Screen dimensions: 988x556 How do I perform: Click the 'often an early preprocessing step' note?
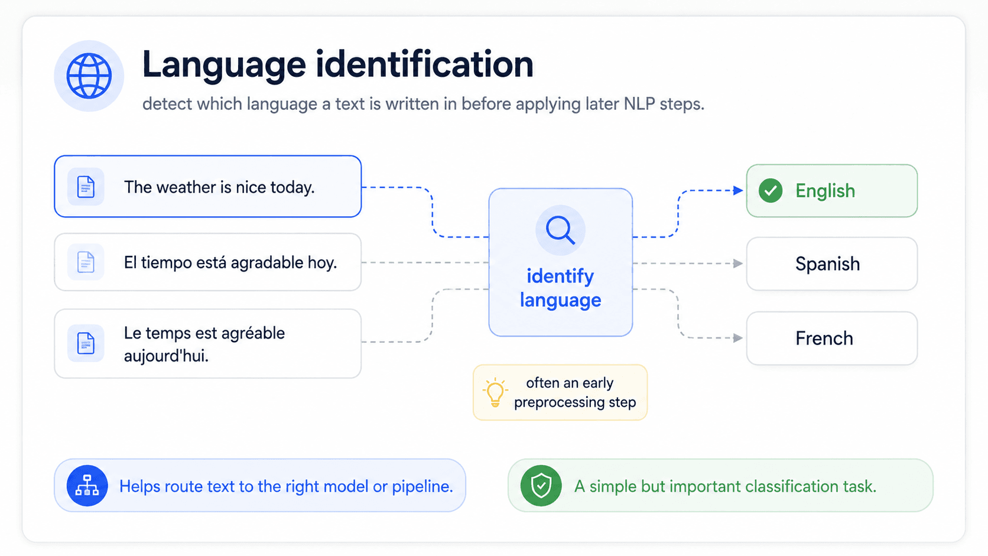tap(560, 392)
